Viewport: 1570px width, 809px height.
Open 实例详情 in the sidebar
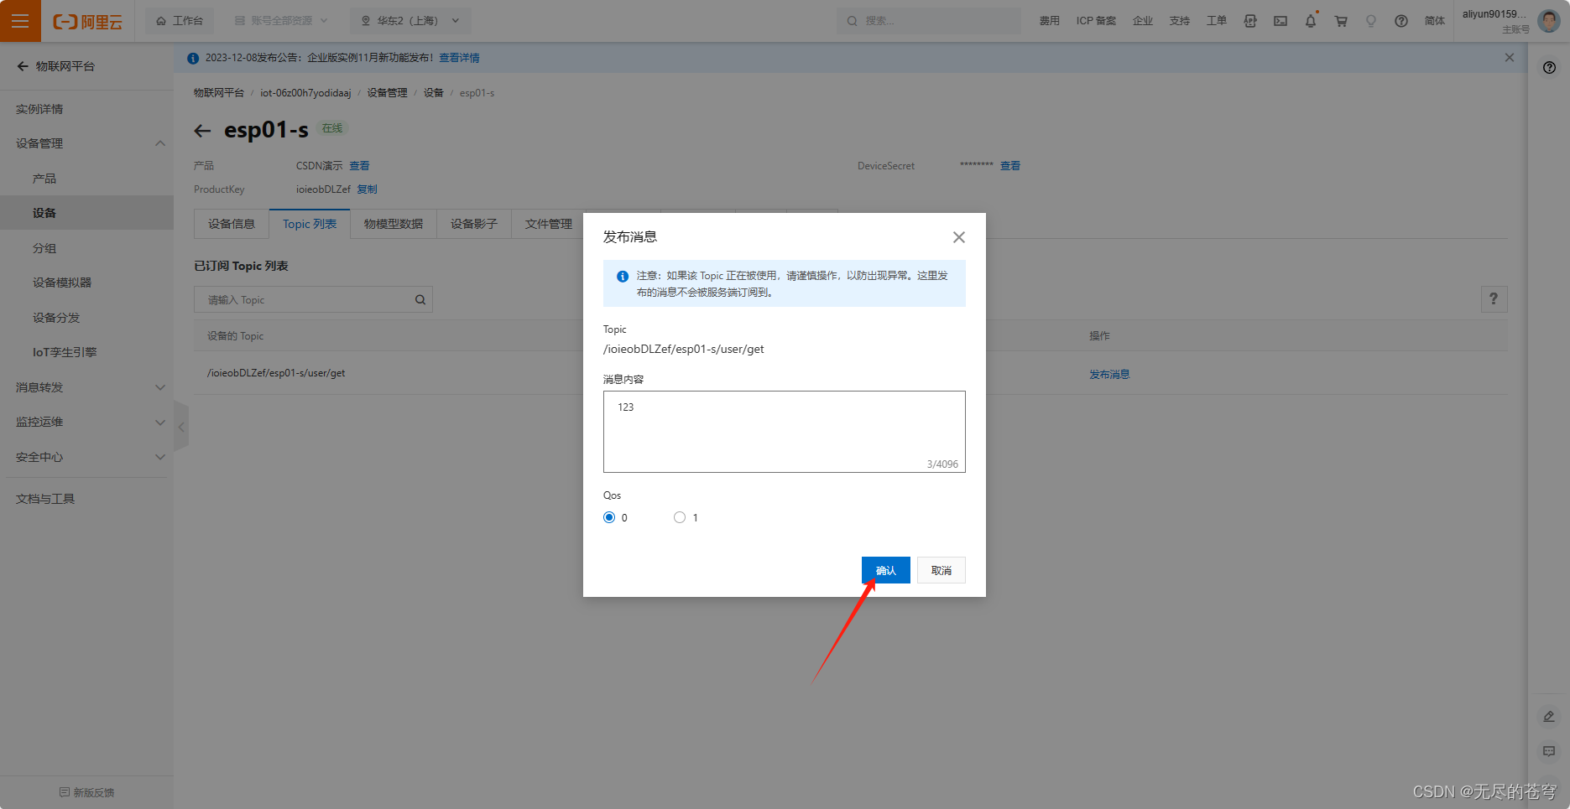[39, 109]
